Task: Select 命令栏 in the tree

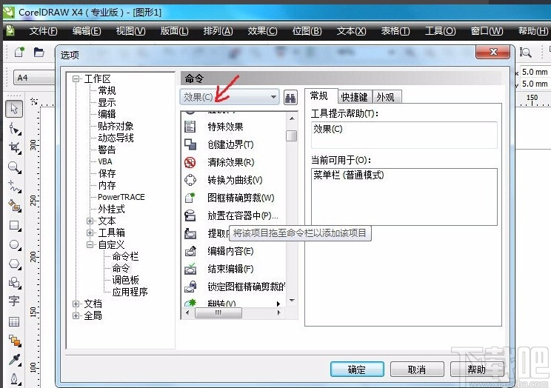Action: point(125,256)
